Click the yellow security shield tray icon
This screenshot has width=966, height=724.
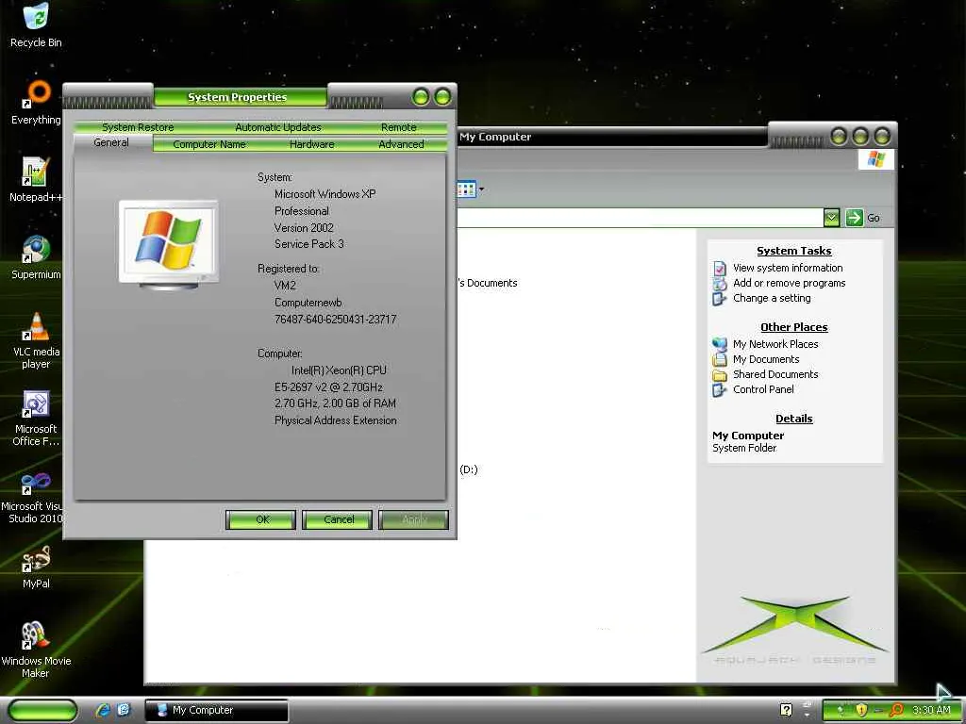pyautogui.click(x=860, y=710)
